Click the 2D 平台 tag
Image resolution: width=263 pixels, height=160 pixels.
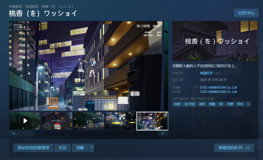pyautogui.click(x=189, y=104)
